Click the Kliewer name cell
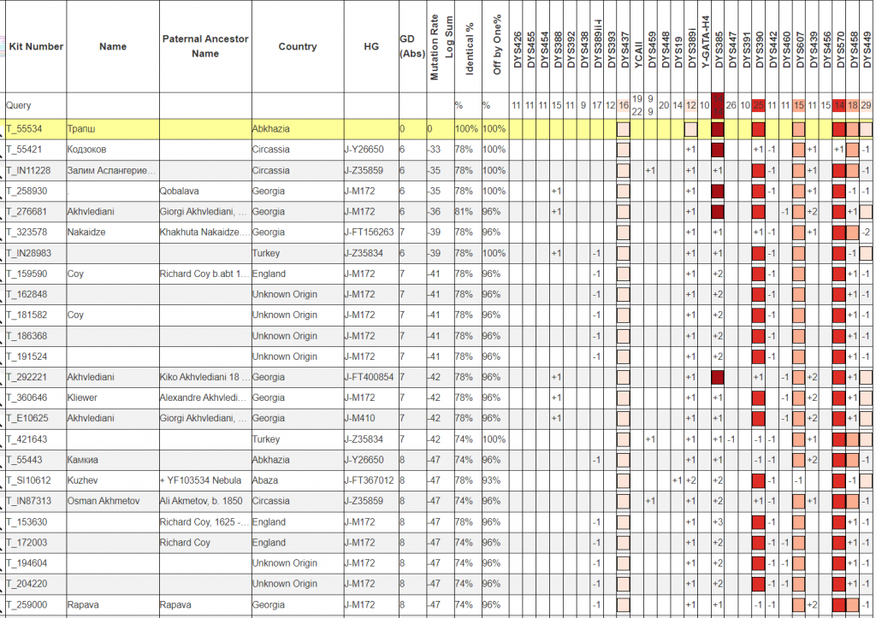The height and width of the screenshot is (618, 876). tap(82, 397)
